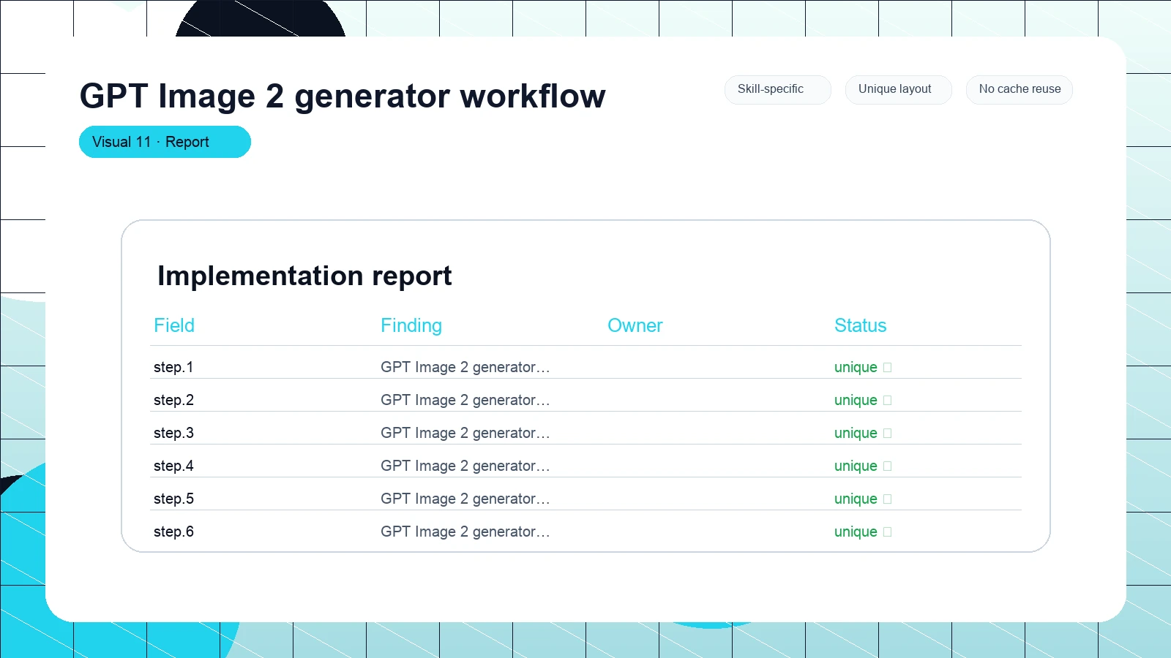Viewport: 1171px width, 658px height.
Task: Click the unique status in step.3 row
Action: (x=863, y=433)
